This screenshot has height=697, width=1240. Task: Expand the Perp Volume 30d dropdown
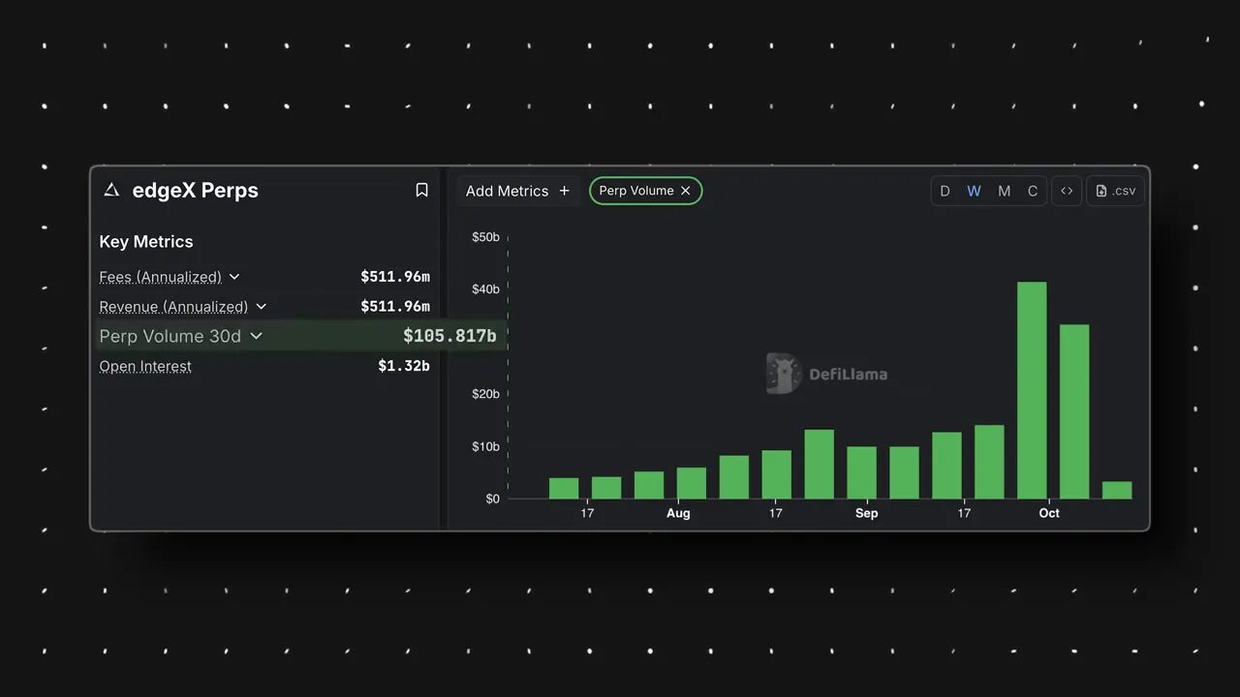[256, 336]
